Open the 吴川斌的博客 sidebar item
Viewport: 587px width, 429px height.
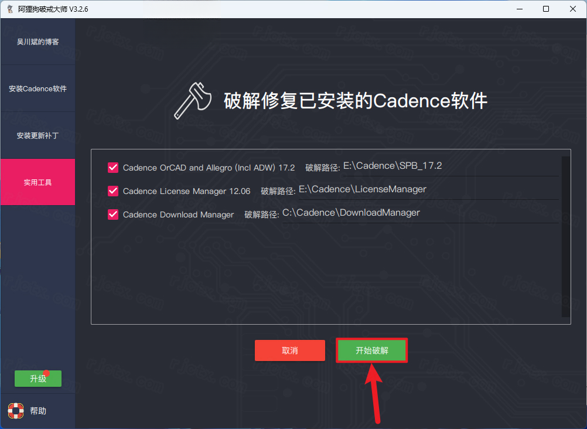[x=38, y=42]
